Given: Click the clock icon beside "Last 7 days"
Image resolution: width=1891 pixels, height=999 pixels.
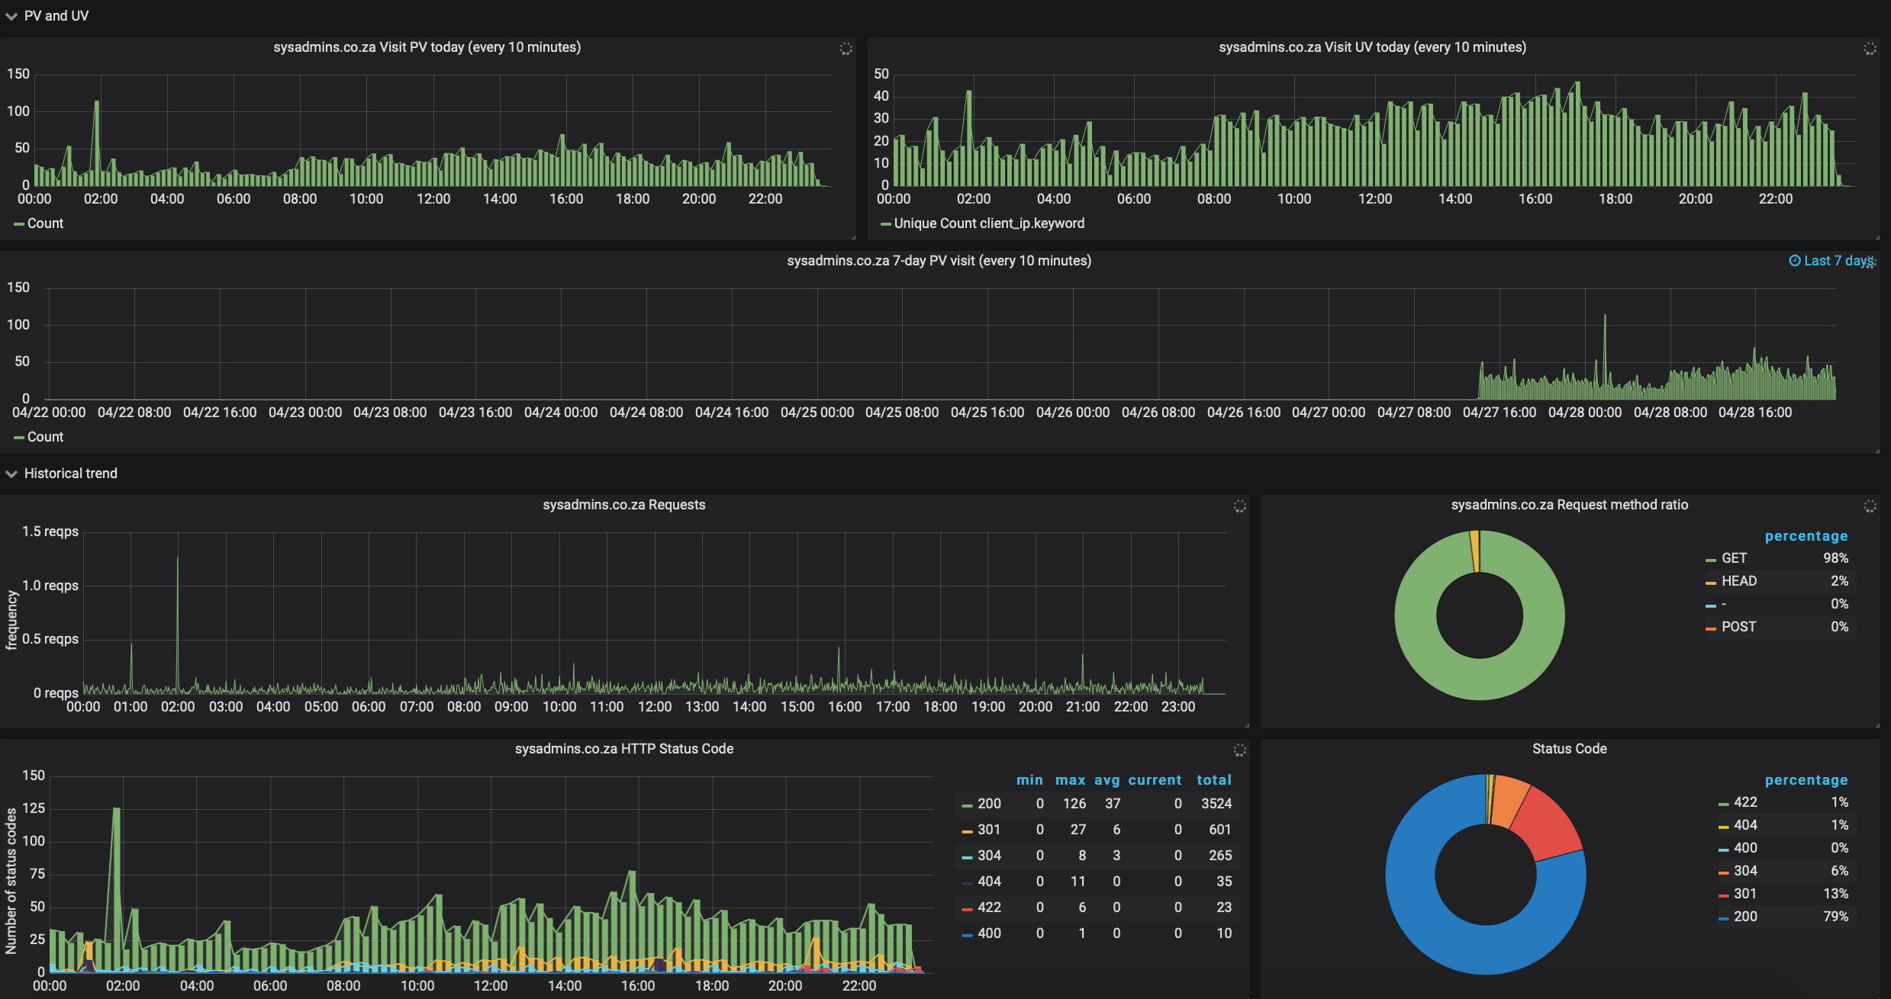Looking at the screenshot, I should 1795,260.
